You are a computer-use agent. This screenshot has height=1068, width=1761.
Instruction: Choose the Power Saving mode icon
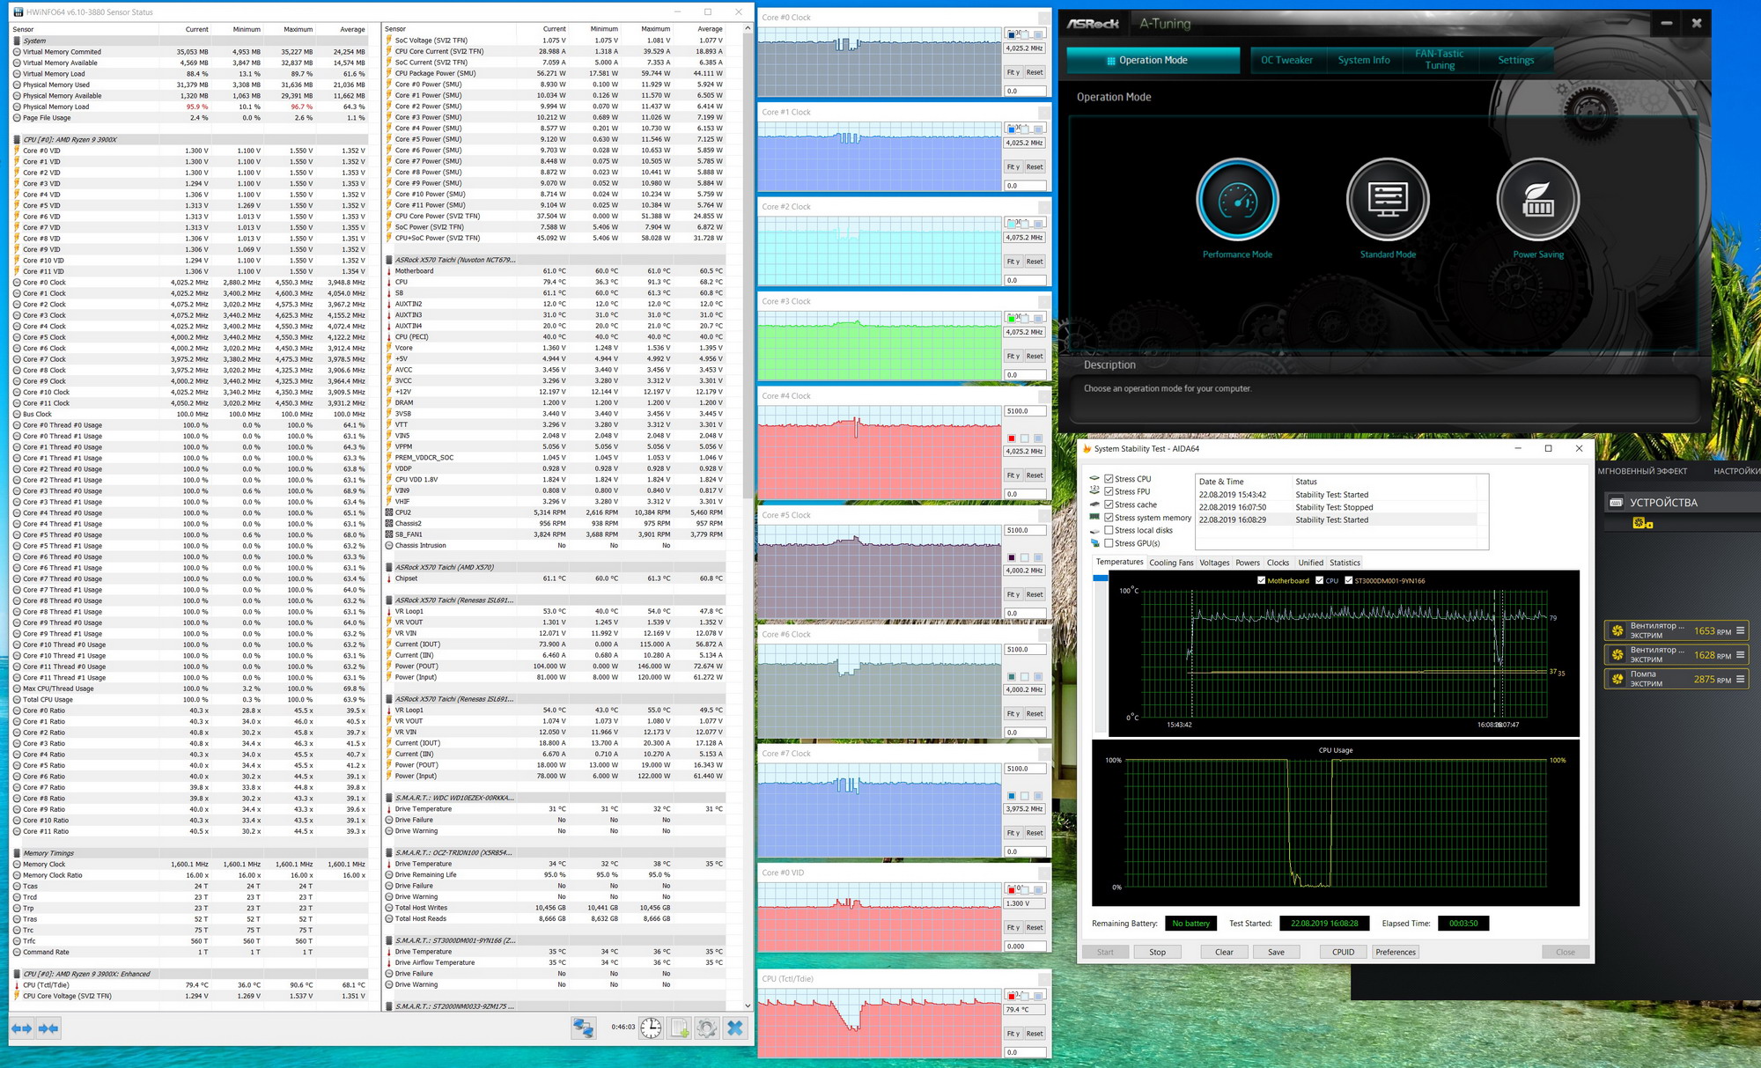tap(1537, 201)
